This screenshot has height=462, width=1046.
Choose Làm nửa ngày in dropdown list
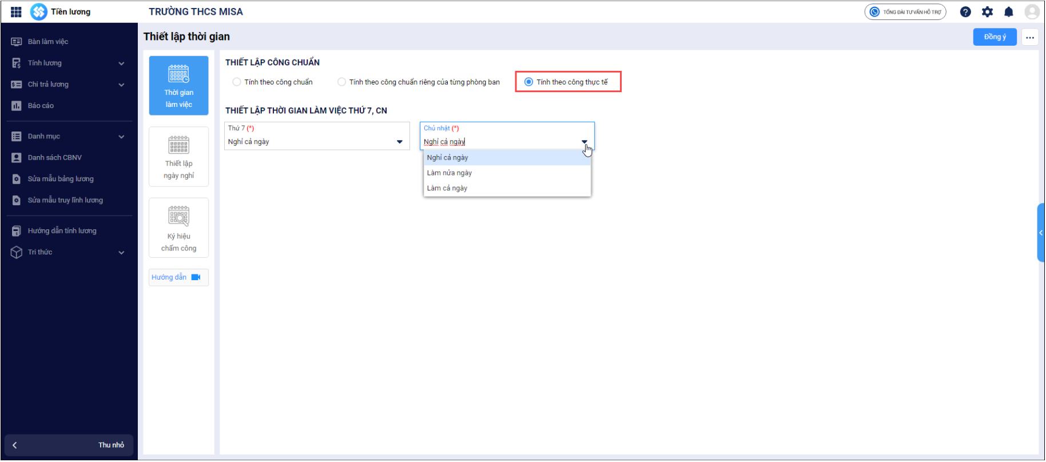coord(507,173)
